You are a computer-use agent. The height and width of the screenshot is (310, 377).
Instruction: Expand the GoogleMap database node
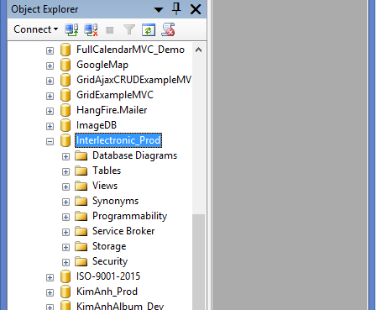coord(50,66)
